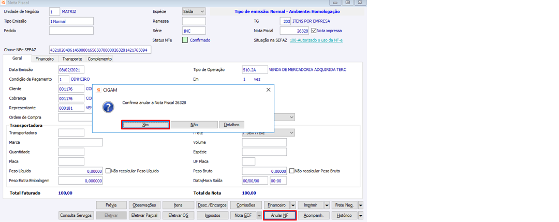Click the Frete Neg. button
Screen dimensions: 559x222
tap(344, 205)
